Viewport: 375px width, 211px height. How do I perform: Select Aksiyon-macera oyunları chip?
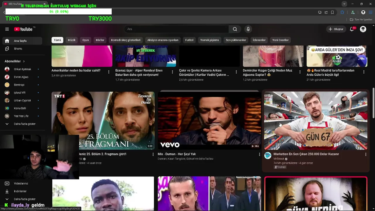[163, 40]
